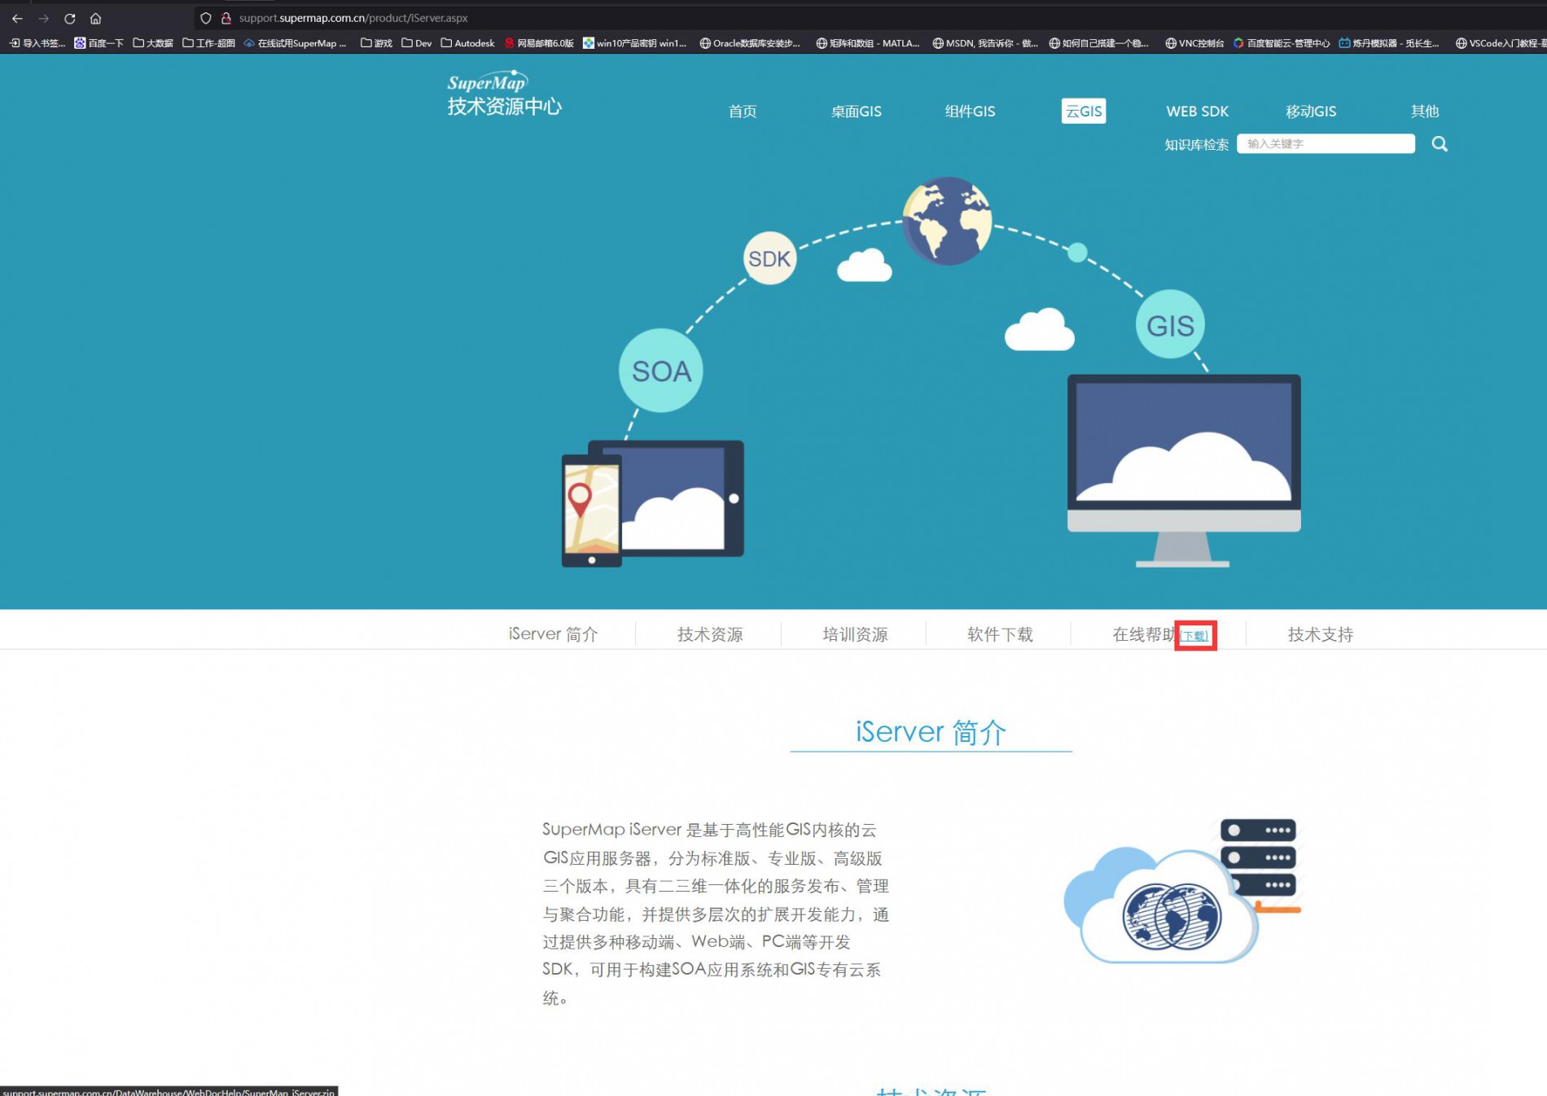Open the 百度智能云-管理中心 bookmark
The height and width of the screenshot is (1096, 1547).
1282,43
